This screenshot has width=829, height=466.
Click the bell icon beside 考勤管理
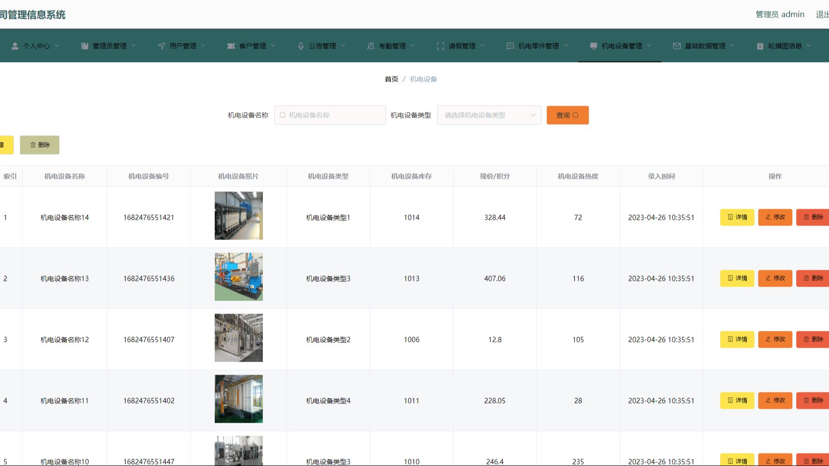(x=371, y=46)
